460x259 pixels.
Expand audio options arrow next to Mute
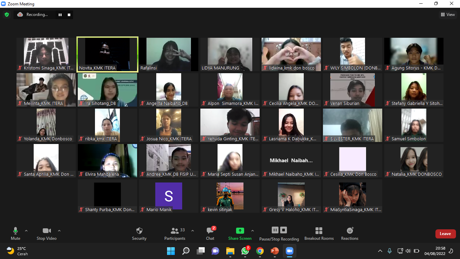[26, 231]
